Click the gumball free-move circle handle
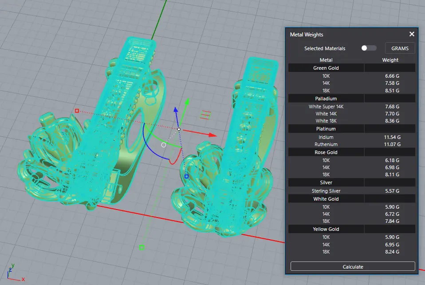The height and width of the screenshot is (285, 425). (x=164, y=145)
